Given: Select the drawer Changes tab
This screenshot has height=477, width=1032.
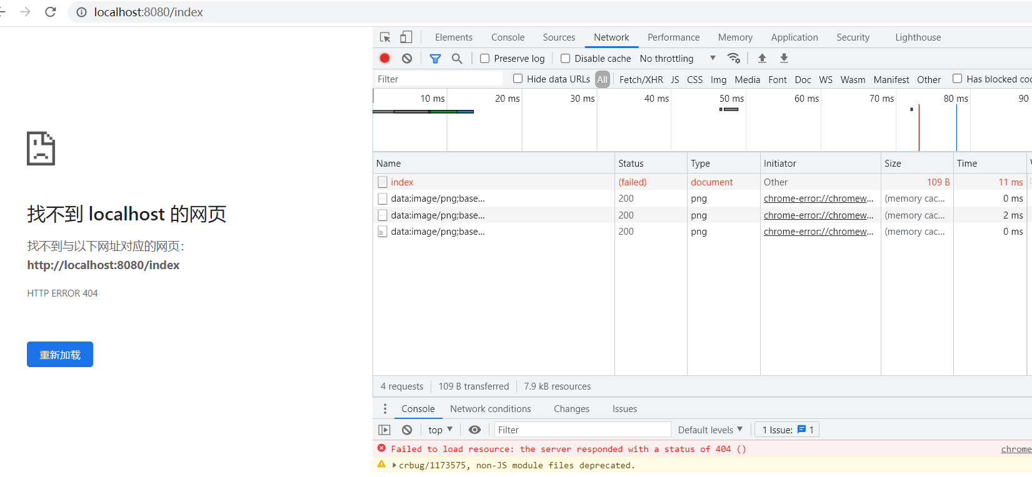Looking at the screenshot, I should [571, 409].
